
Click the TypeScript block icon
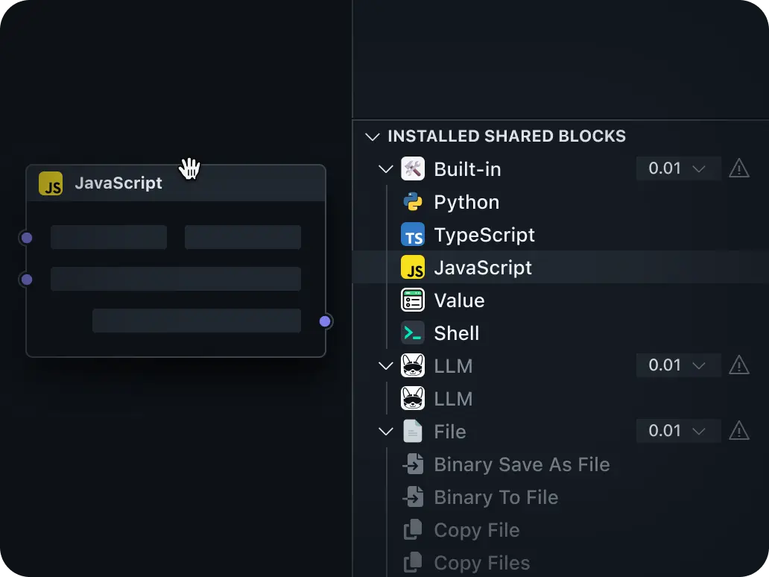[x=413, y=234]
